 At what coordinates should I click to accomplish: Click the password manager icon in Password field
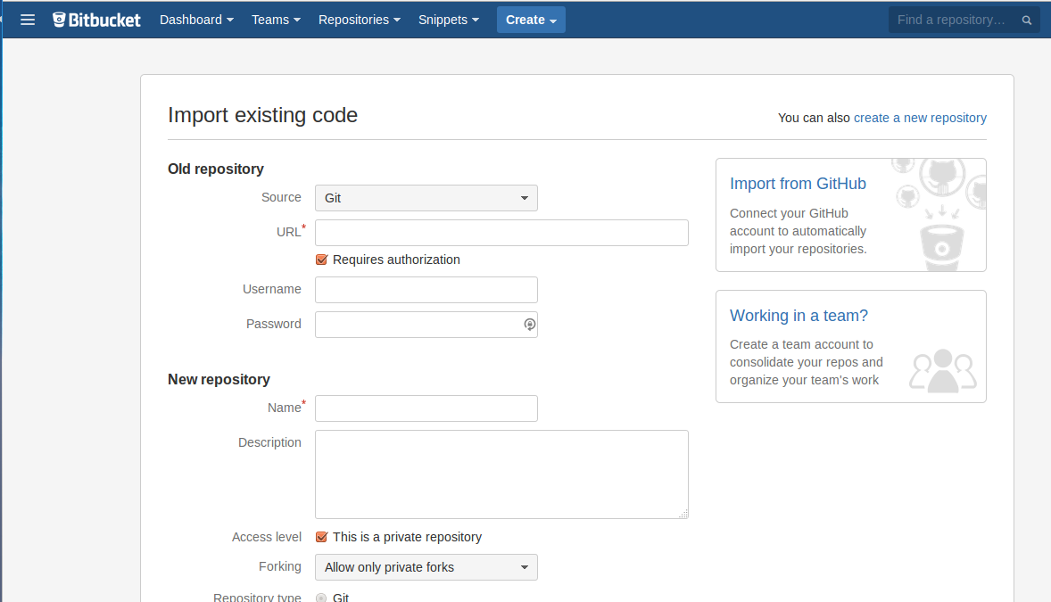pos(530,325)
